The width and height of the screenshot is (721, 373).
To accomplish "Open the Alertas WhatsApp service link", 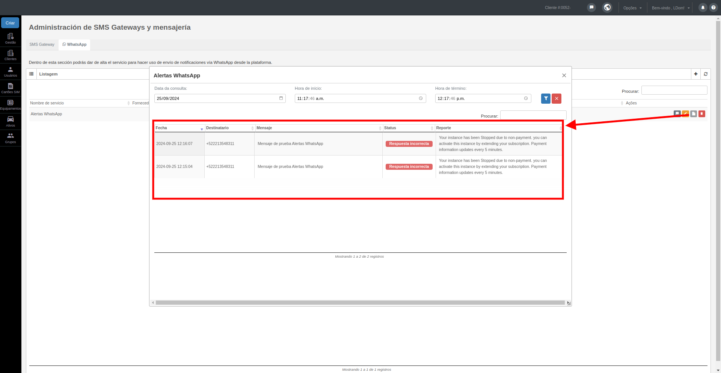I will tap(46, 114).
